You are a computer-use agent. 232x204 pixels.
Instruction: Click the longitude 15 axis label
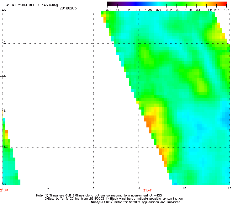229,188
